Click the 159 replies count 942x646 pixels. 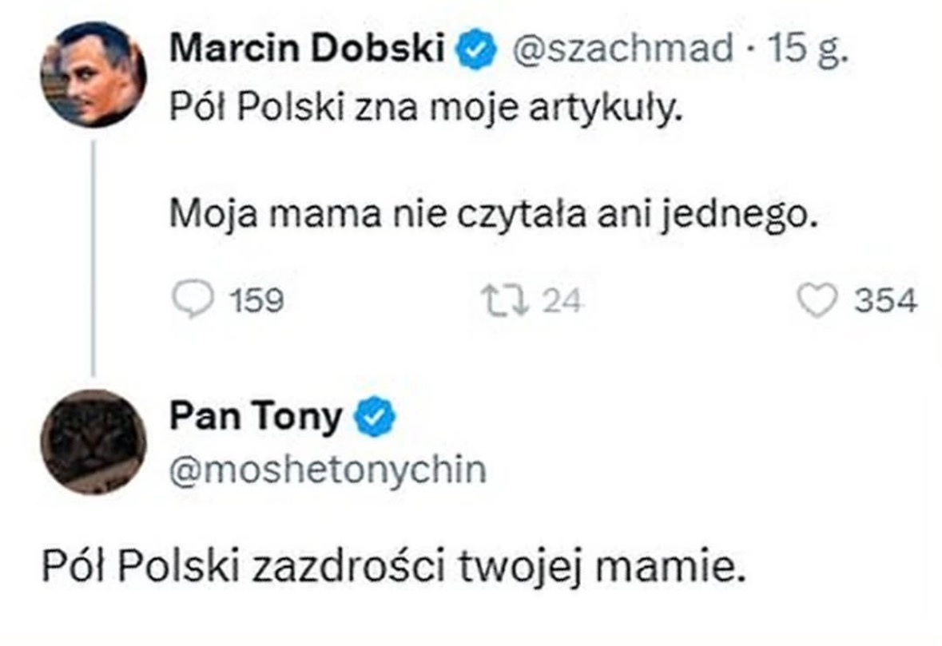click(256, 301)
